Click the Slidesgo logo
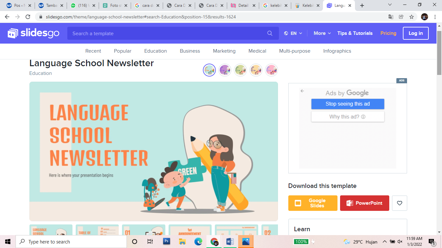The height and width of the screenshot is (248, 442). (x=33, y=33)
